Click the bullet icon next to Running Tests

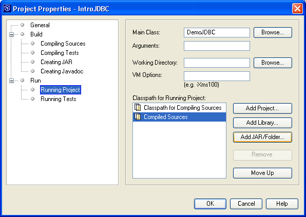tap(32, 99)
